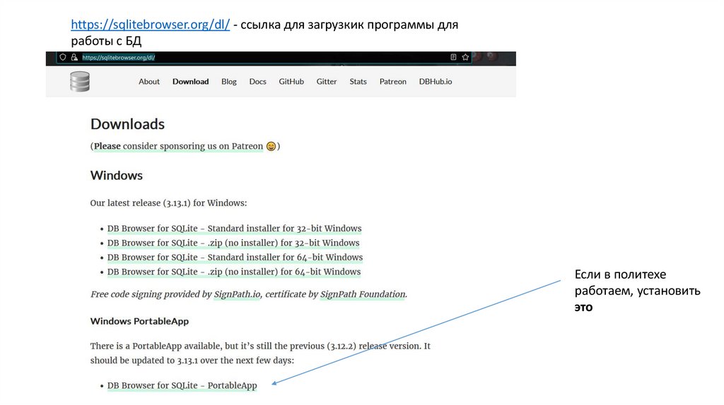Open the Stats nav link
The height and width of the screenshot is (405, 724).
coord(358,82)
